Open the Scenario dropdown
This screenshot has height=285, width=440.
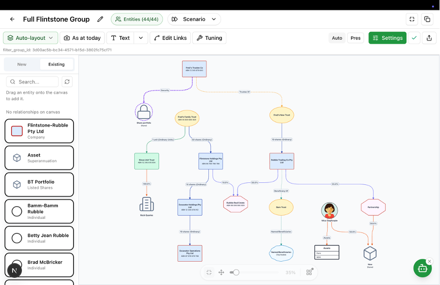point(194,19)
